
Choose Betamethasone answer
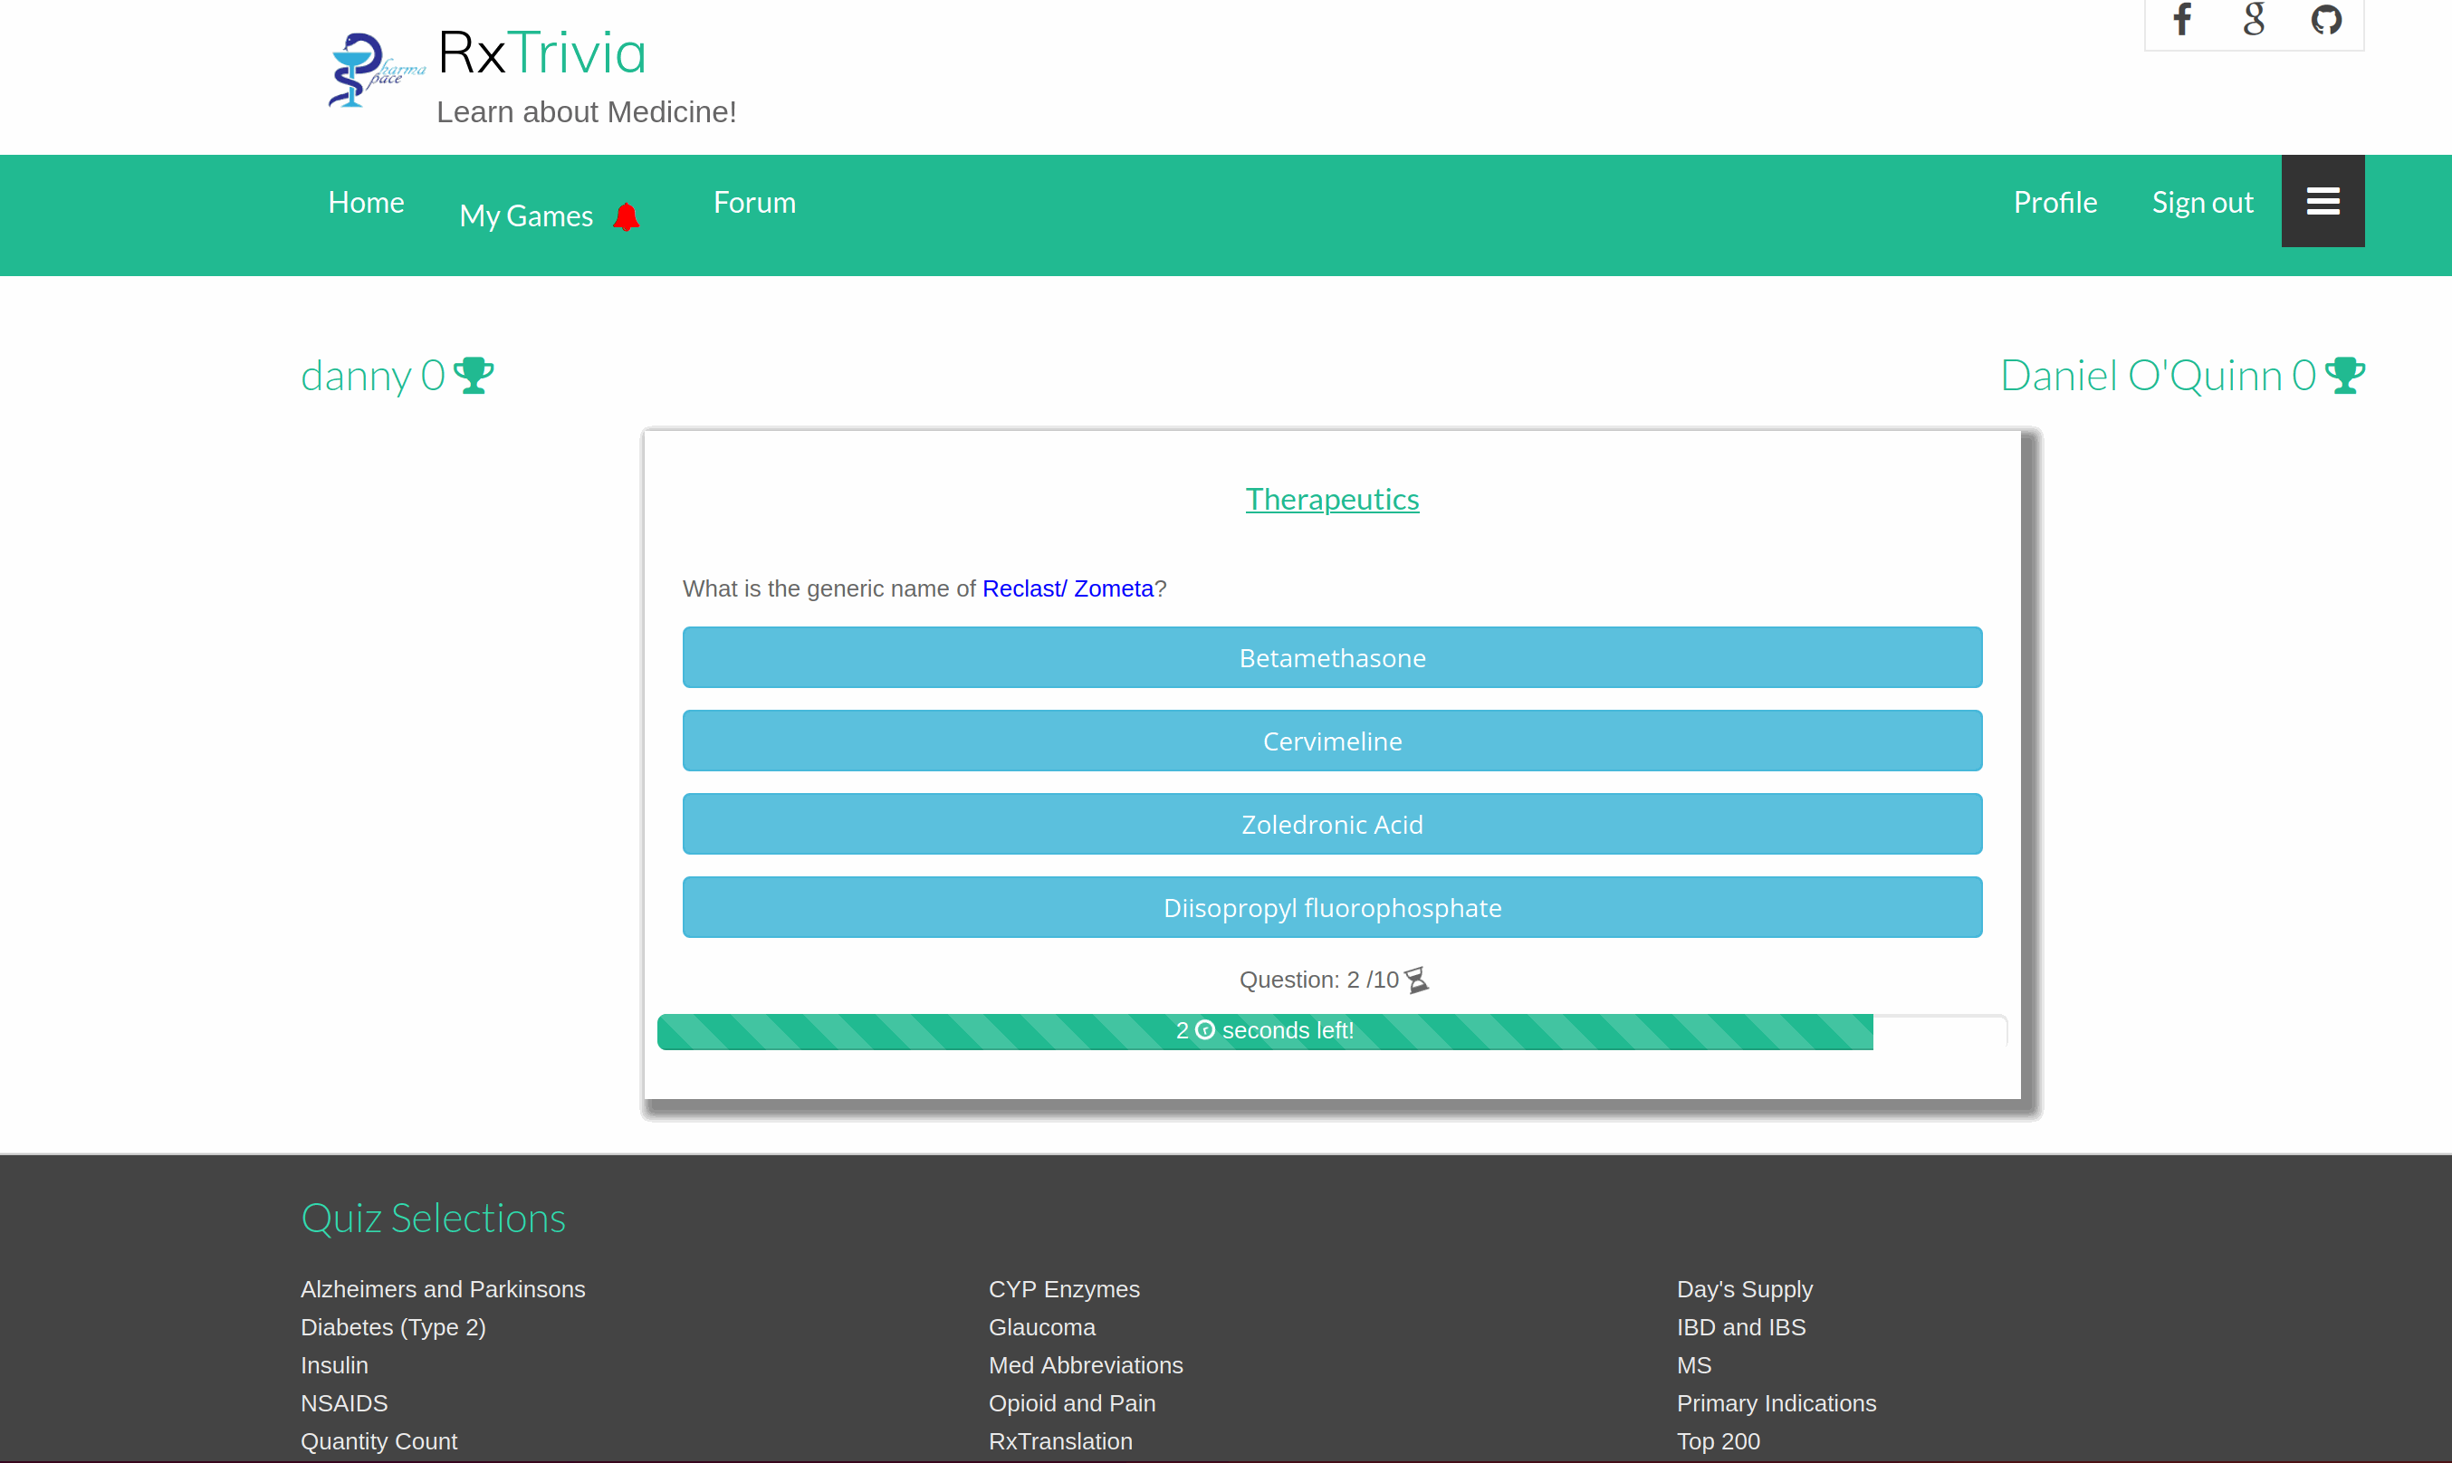coord(1331,657)
